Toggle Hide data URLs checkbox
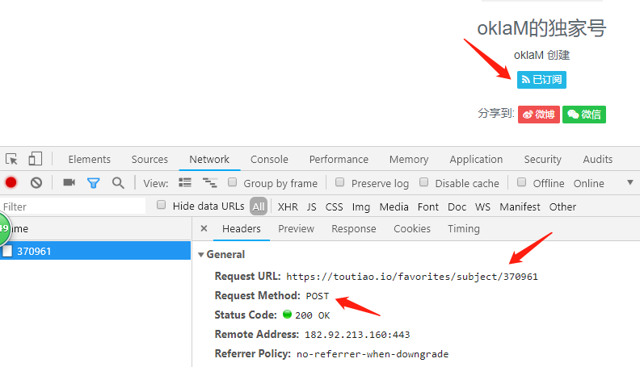The image size is (640, 367). 162,205
